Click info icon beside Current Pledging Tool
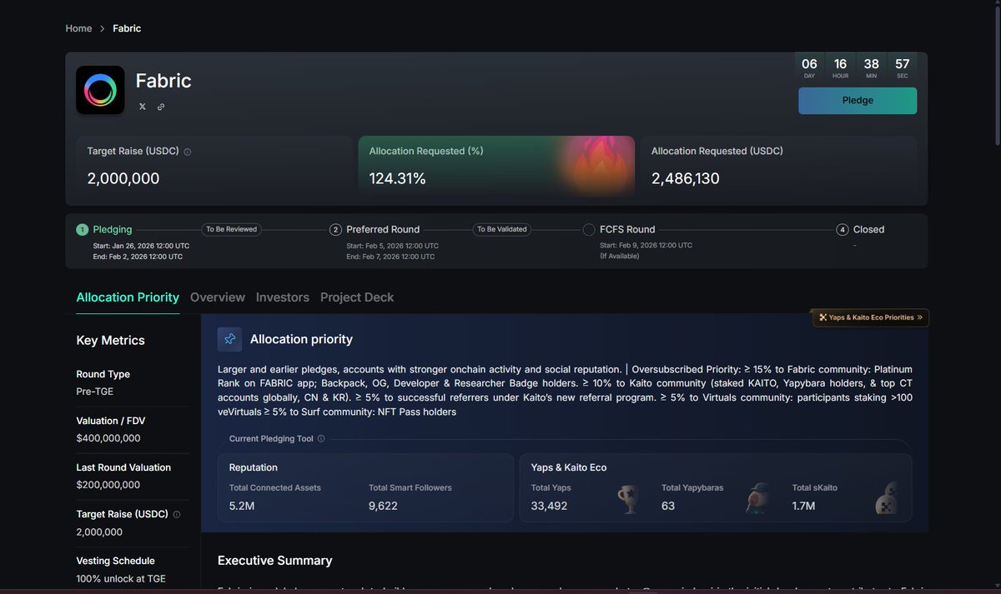Viewport: 1001px width, 594px height. coord(321,438)
